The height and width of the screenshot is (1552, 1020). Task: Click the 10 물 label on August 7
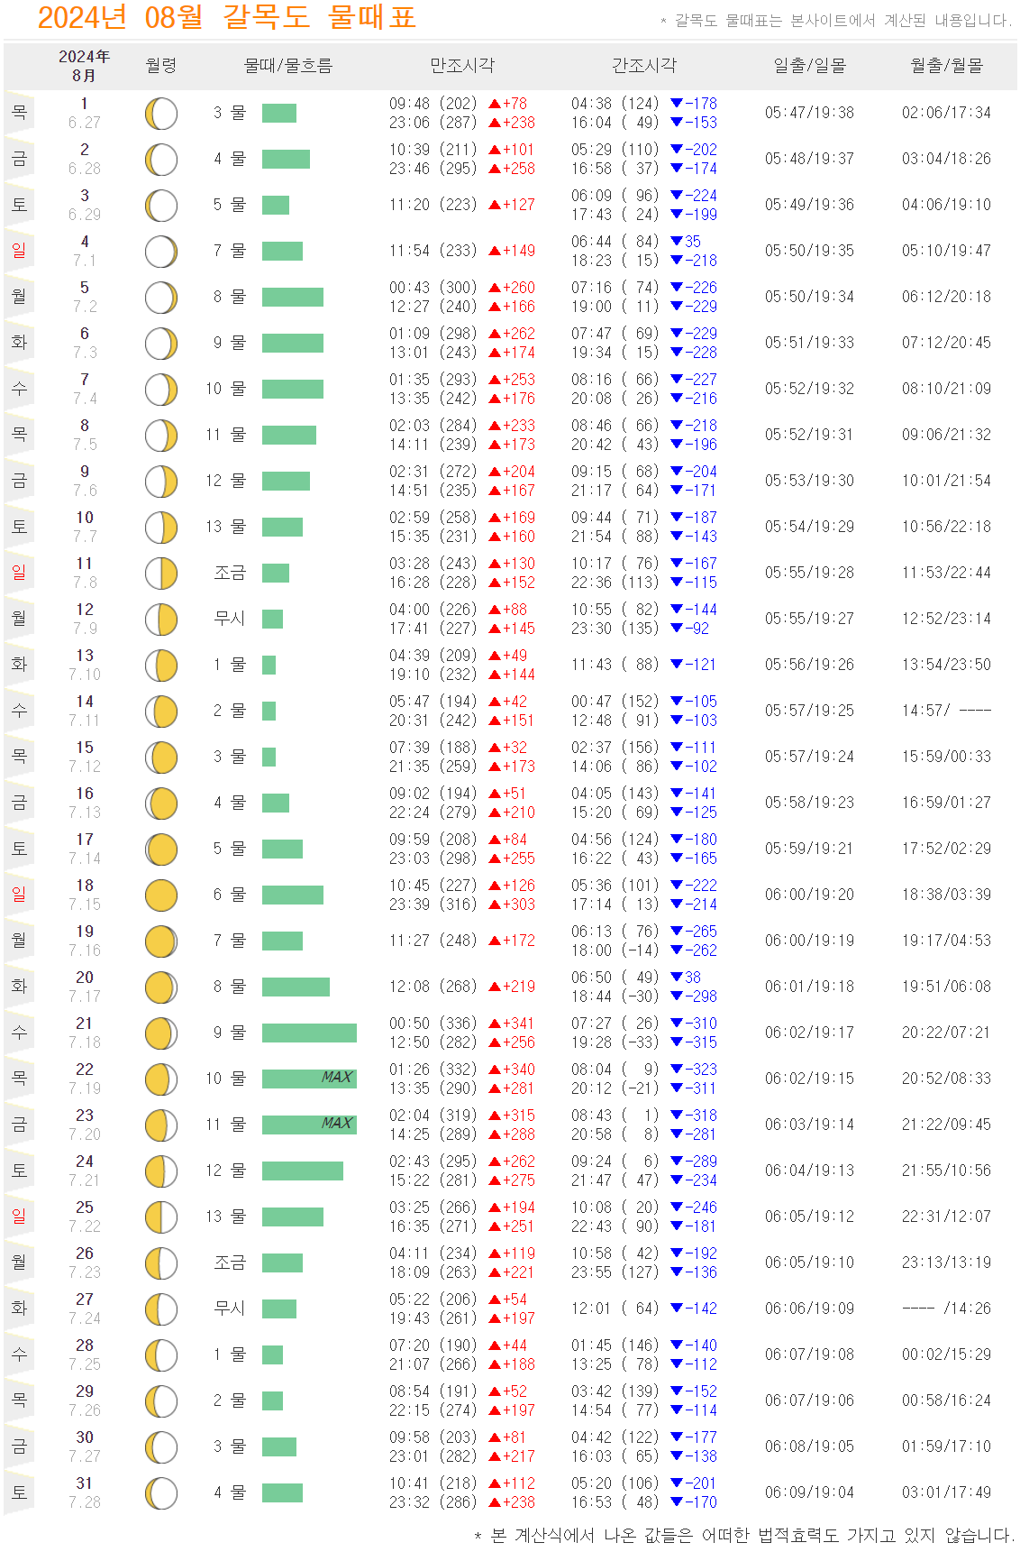(x=225, y=389)
